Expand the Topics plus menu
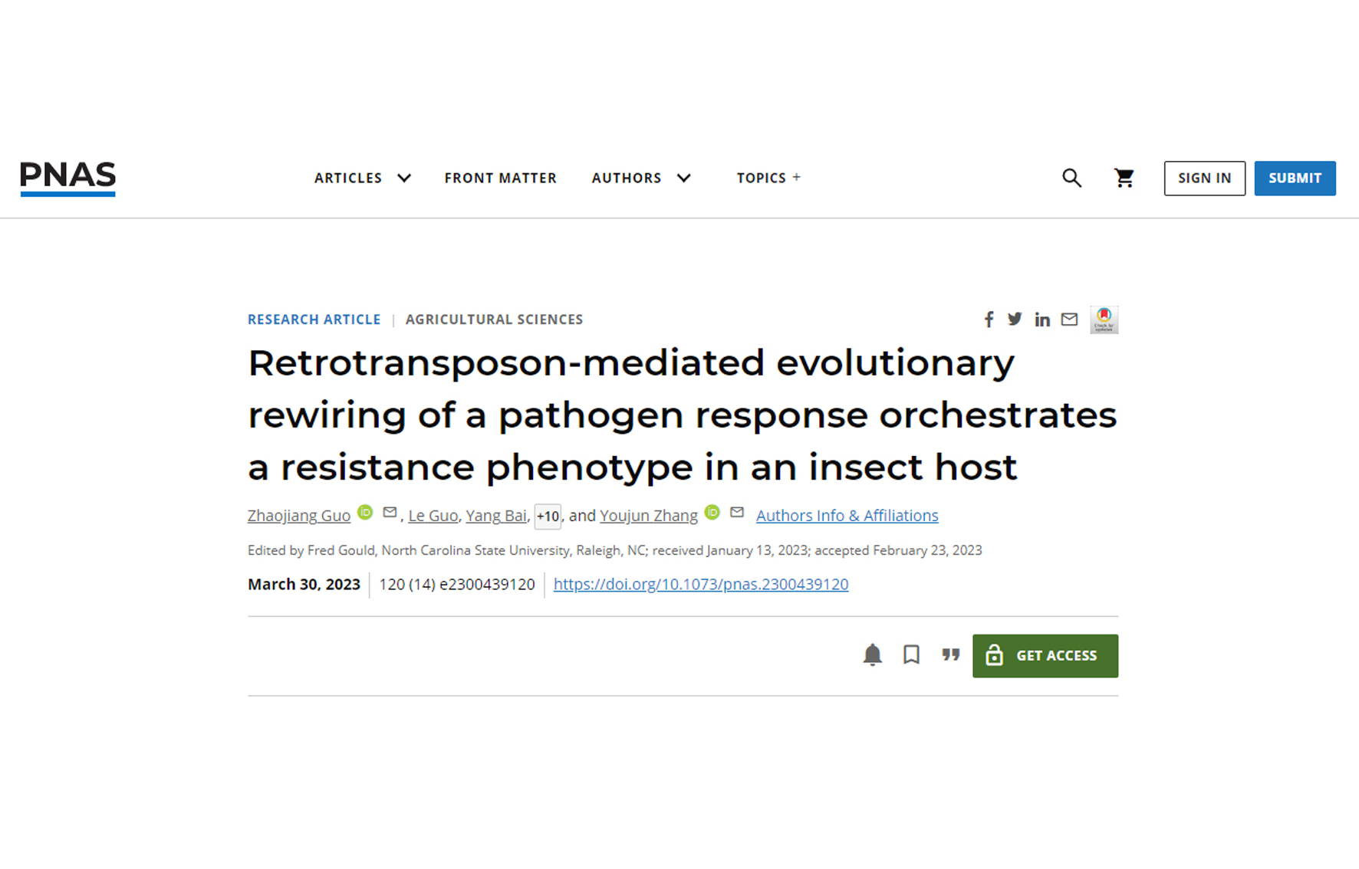 (x=768, y=178)
